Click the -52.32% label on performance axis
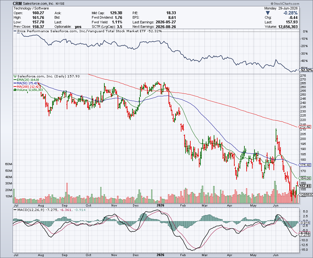Image resolution: width=313 pixels, height=258 pixels. point(306,70)
